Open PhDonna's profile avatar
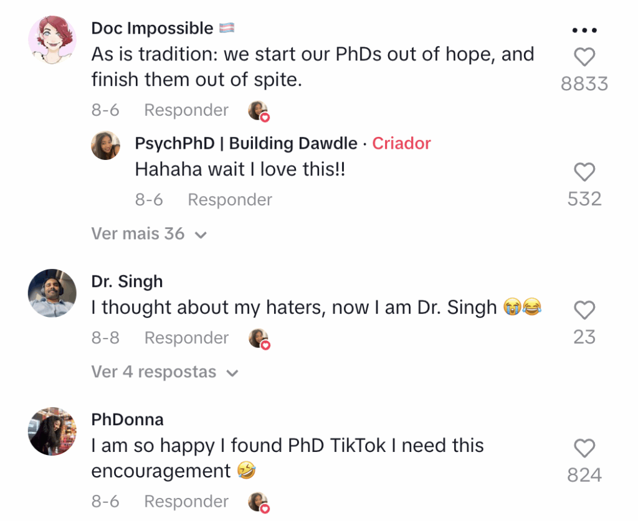 click(x=52, y=431)
